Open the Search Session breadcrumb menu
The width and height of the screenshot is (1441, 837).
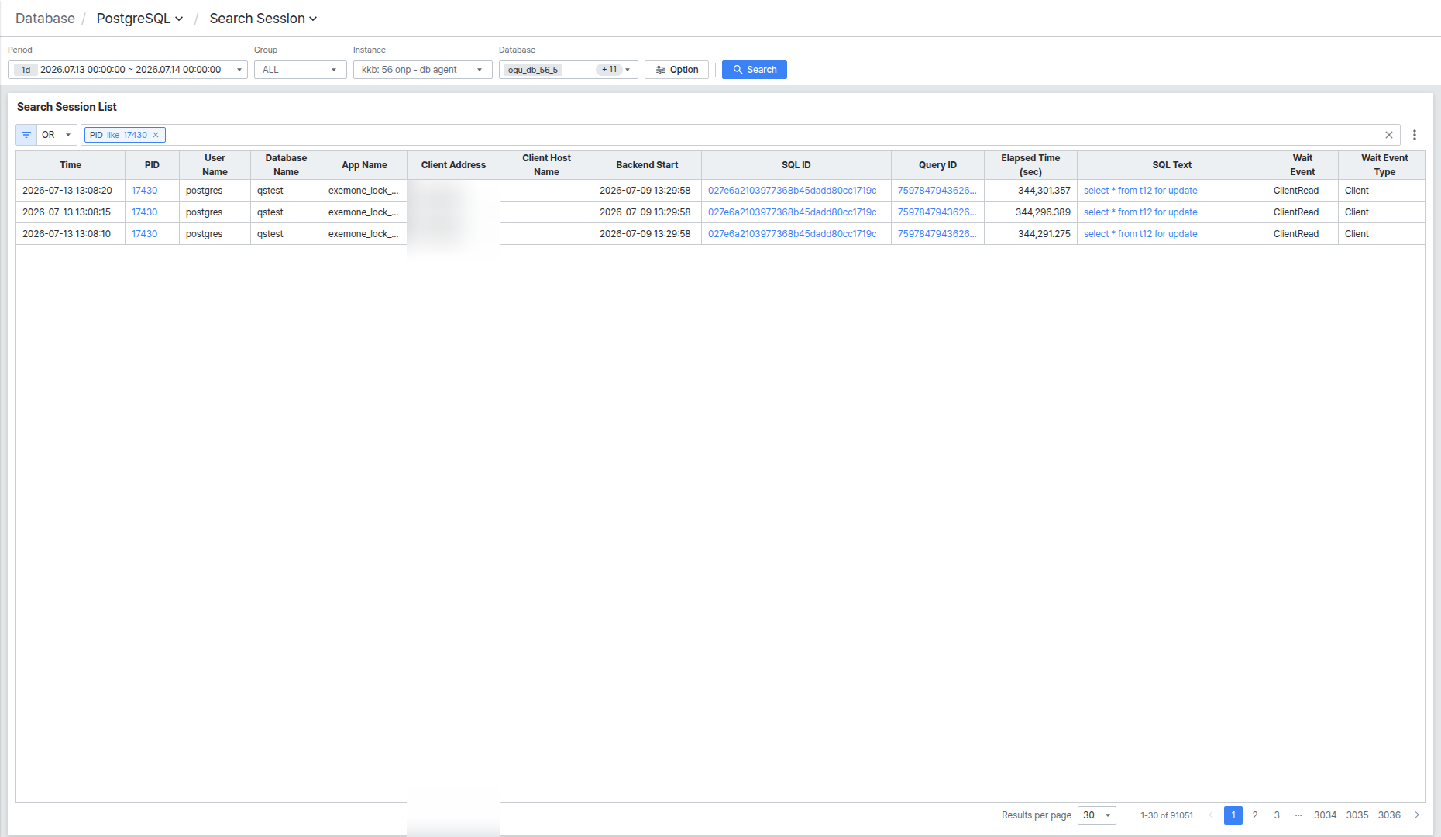(x=263, y=19)
